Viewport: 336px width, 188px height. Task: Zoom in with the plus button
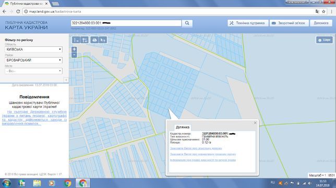pos(74,49)
